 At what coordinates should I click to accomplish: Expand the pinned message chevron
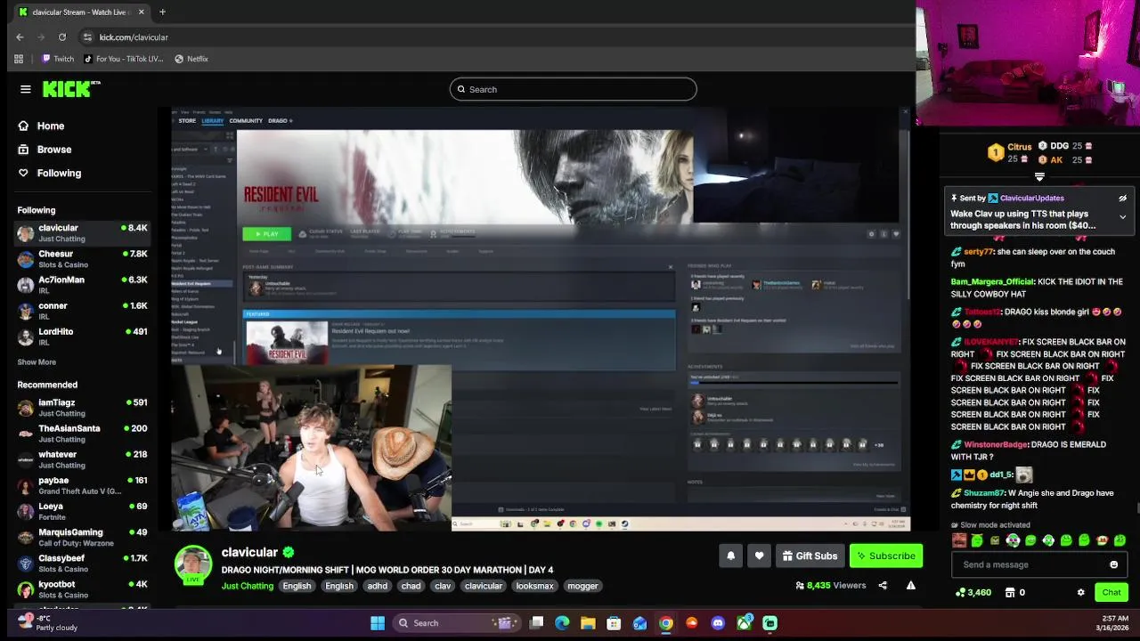click(1122, 217)
